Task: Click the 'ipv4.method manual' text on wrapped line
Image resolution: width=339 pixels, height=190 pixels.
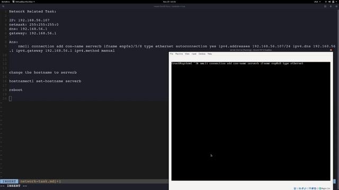Action: point(94,51)
